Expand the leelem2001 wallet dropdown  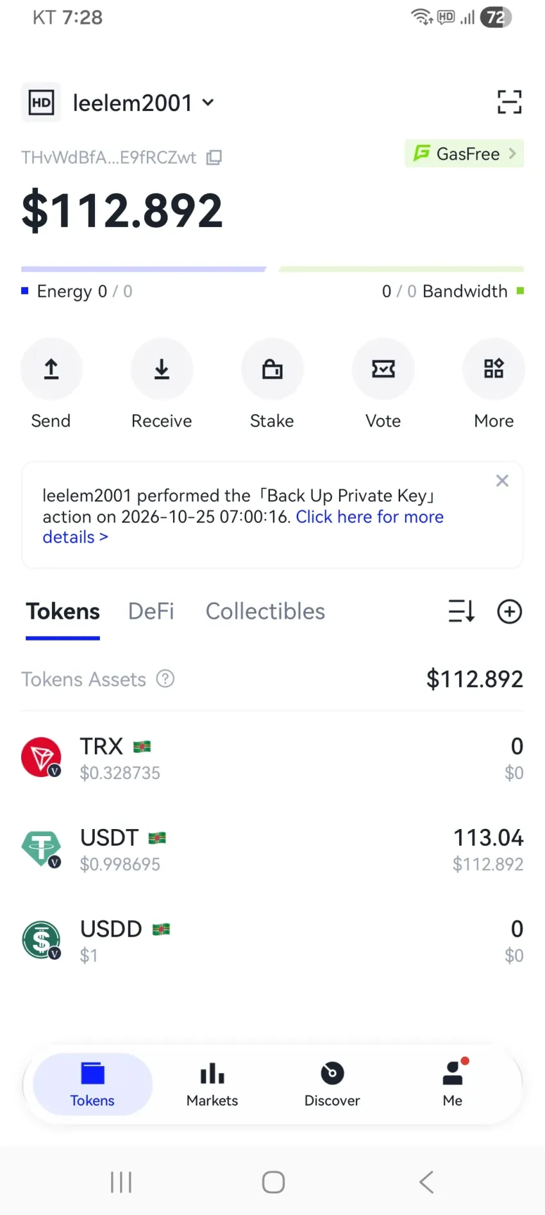click(x=208, y=103)
